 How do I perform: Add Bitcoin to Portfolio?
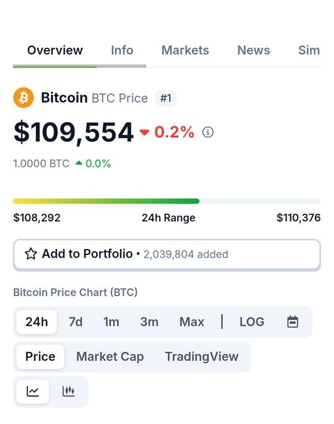pyautogui.click(x=167, y=254)
